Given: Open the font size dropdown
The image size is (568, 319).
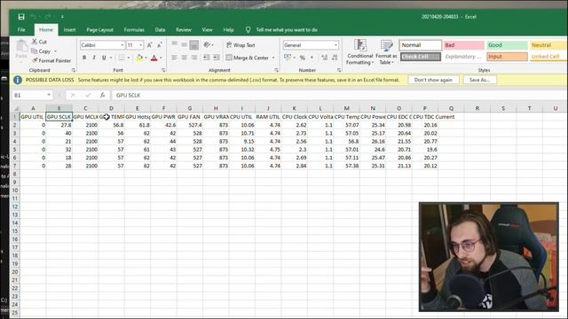Looking at the screenshot, I should 141,45.
